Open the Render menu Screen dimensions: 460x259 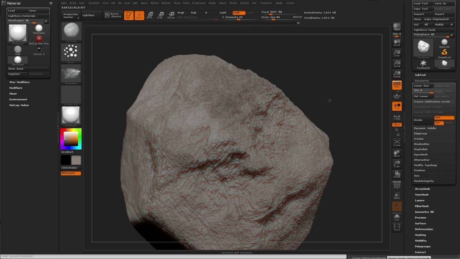coord(212,3)
